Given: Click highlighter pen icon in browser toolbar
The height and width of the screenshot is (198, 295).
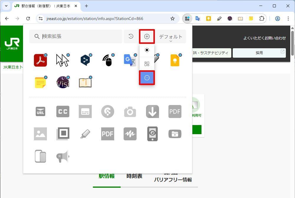Looking at the screenshot, I should (219, 19).
